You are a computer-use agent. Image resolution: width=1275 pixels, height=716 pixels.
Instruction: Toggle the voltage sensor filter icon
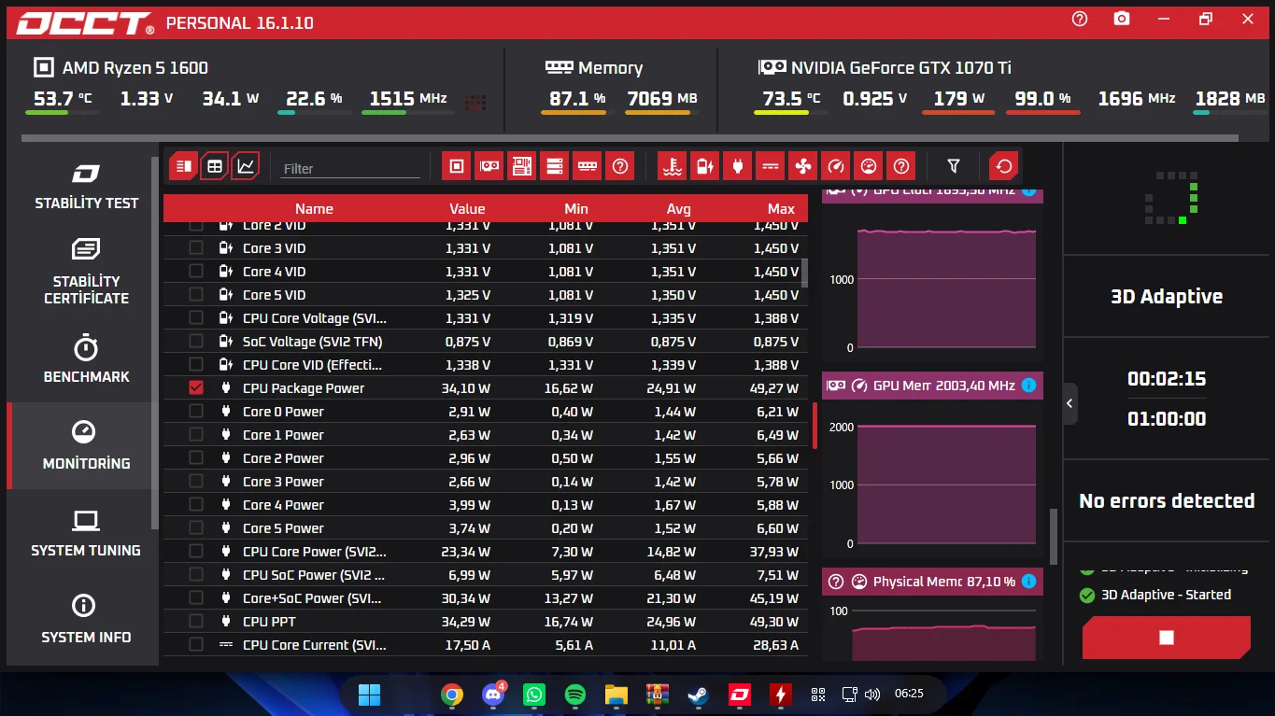tap(705, 166)
